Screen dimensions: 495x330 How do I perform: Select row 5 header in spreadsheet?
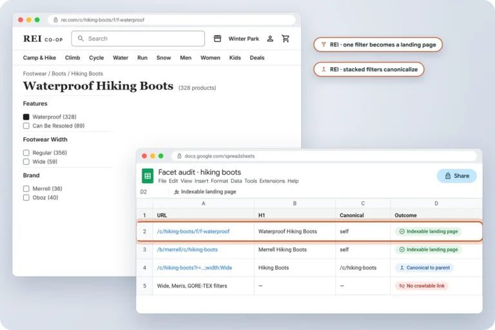pyautogui.click(x=144, y=286)
